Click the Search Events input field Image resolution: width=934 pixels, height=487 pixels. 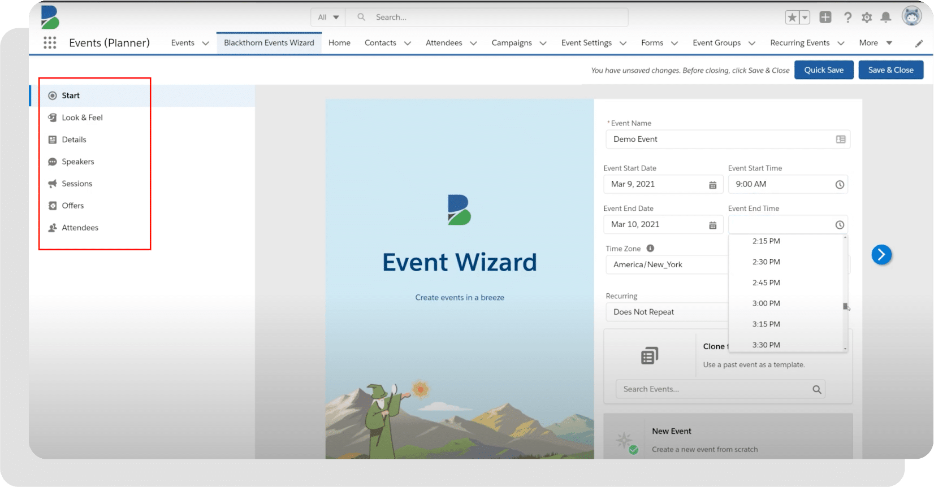(x=720, y=389)
